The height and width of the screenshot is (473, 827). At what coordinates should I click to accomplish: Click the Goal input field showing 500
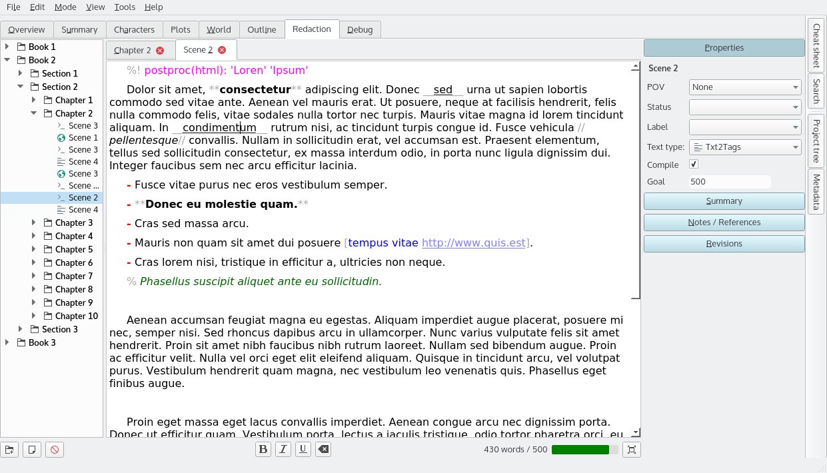pos(730,182)
